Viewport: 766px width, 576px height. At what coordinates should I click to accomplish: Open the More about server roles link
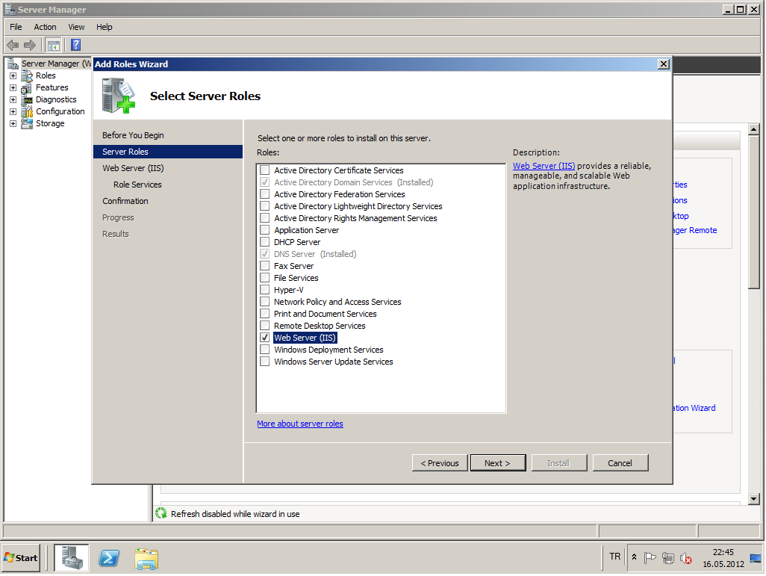click(x=300, y=424)
